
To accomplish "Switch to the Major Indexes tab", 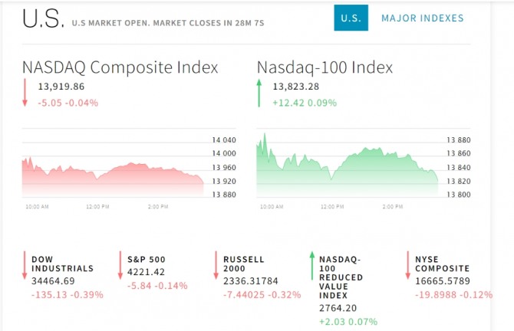I will [x=422, y=18].
